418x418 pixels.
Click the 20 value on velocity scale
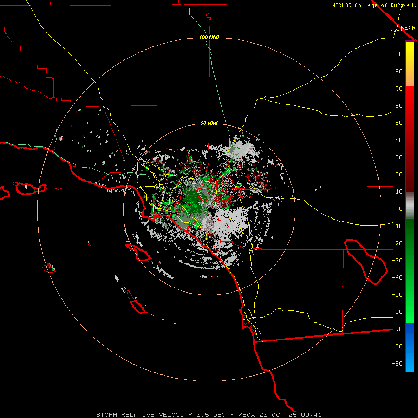tap(399, 175)
